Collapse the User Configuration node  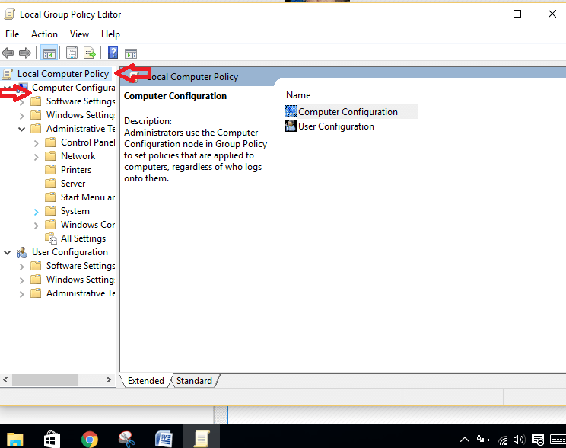[7, 252]
